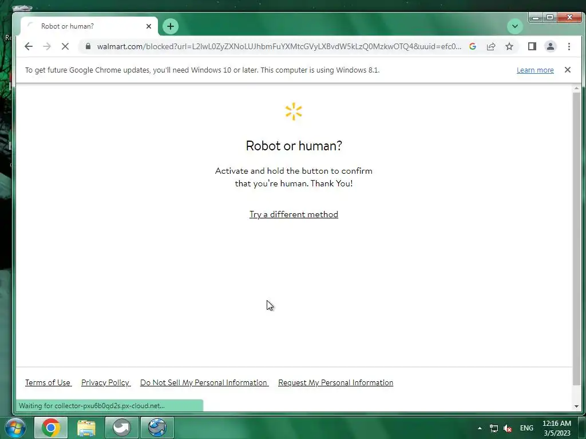586x439 pixels.
Task: Minimize the Chrome window
Action: click(x=536, y=17)
